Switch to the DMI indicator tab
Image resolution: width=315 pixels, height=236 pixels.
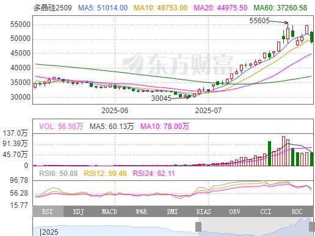click(x=173, y=212)
